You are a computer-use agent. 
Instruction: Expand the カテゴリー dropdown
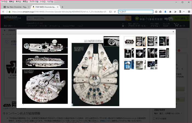point(9,26)
